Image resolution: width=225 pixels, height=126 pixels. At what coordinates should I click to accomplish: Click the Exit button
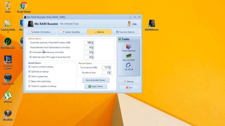click(x=129, y=87)
